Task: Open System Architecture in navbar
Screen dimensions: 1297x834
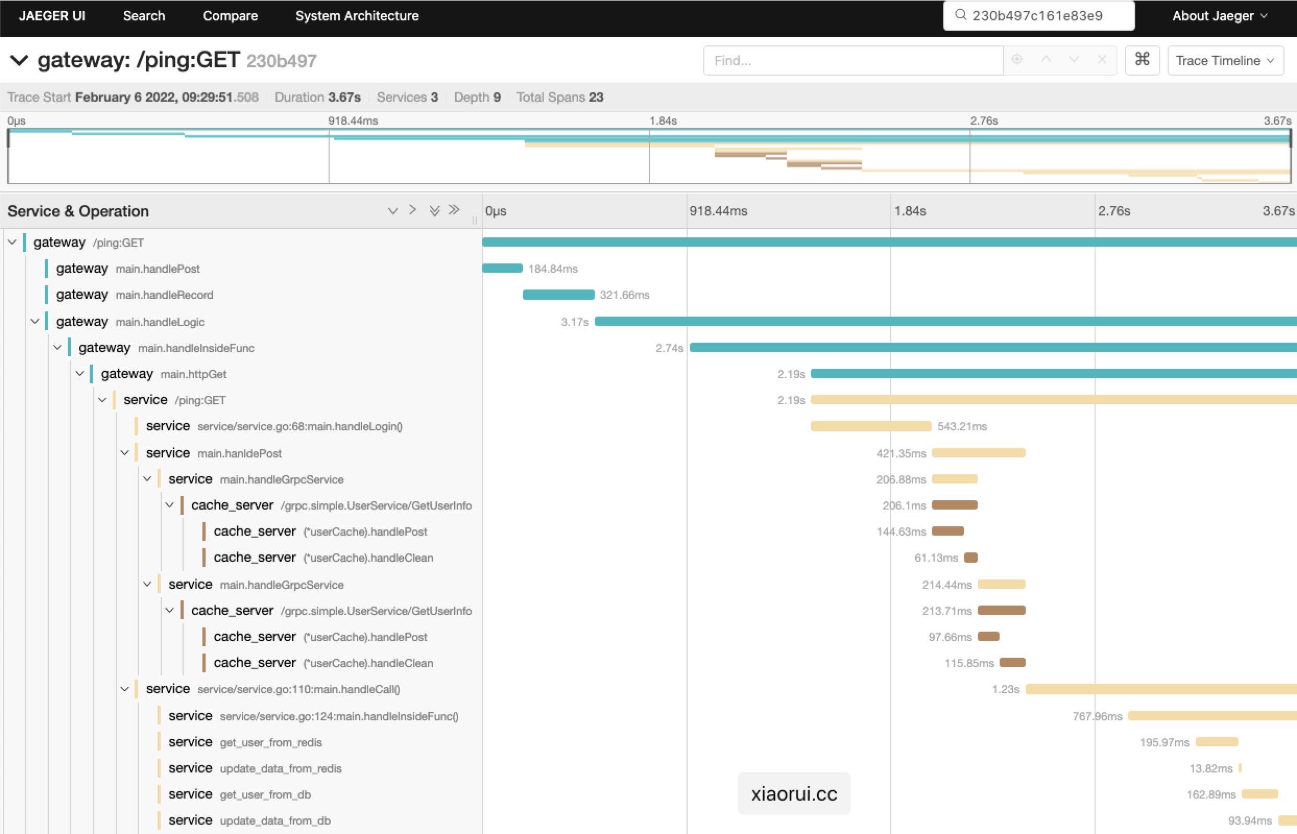Action: tap(357, 16)
